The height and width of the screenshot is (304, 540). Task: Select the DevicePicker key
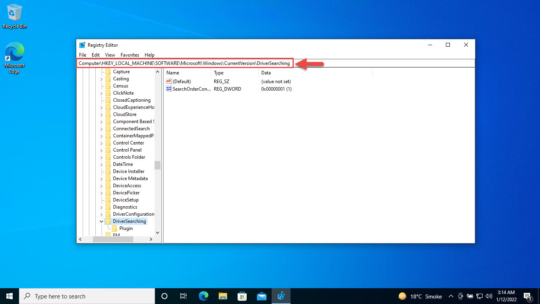(126, 193)
